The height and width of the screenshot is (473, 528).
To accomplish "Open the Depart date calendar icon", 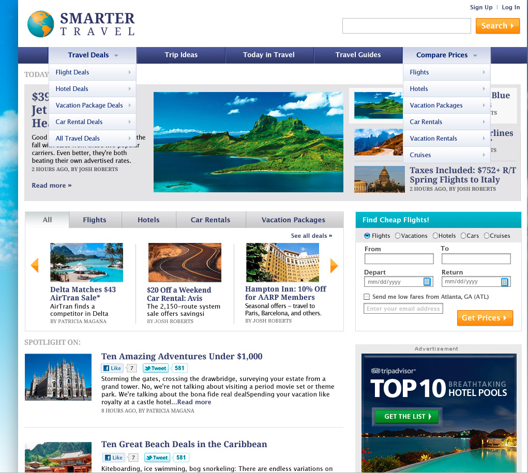I will point(427,281).
